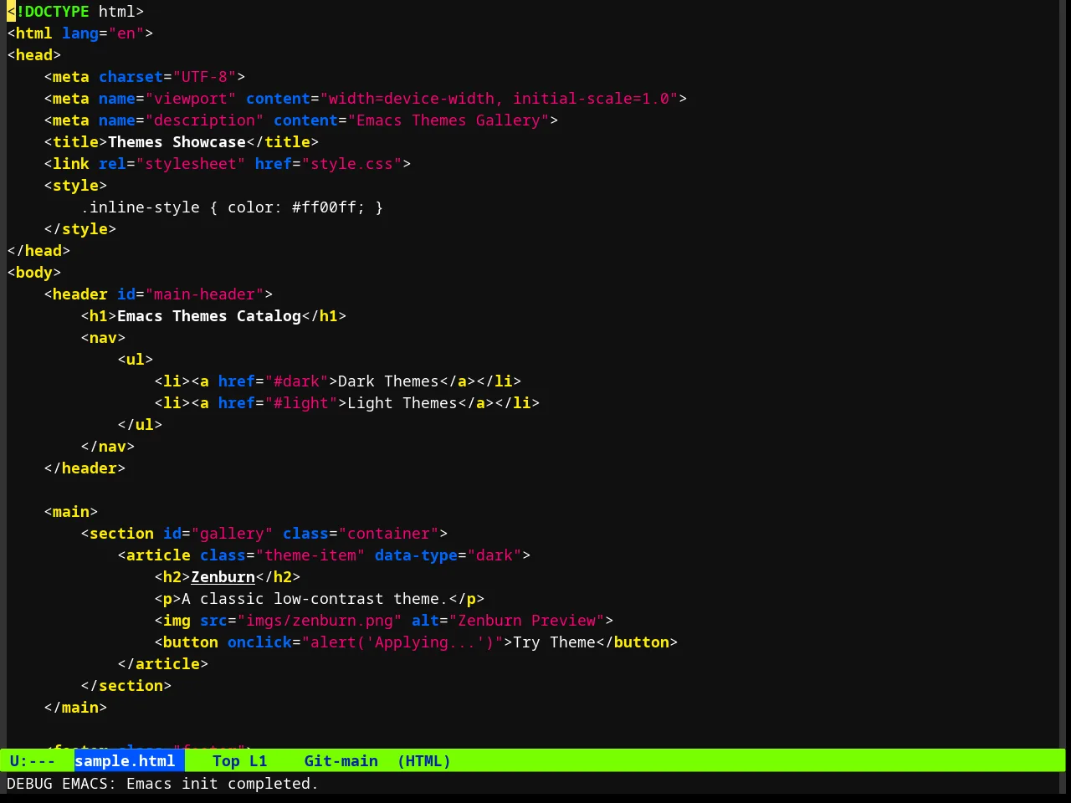
Task: Click the "stylesheet" rel value
Action: 191,164
